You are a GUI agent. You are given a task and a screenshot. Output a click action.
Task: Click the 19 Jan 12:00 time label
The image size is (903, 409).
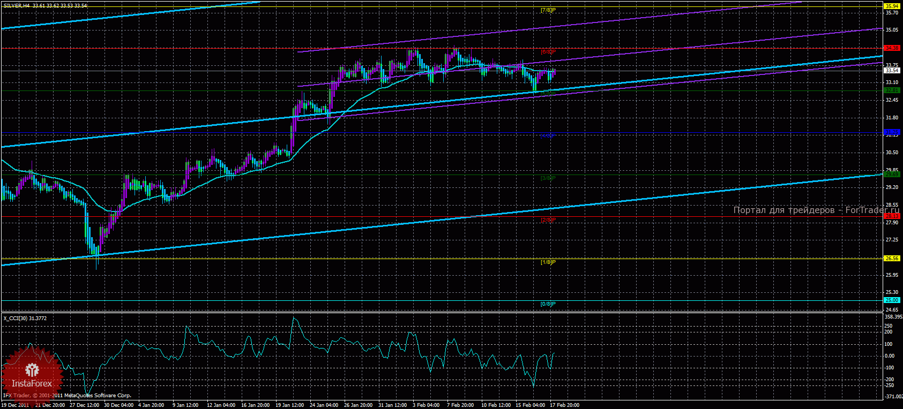(x=290, y=405)
